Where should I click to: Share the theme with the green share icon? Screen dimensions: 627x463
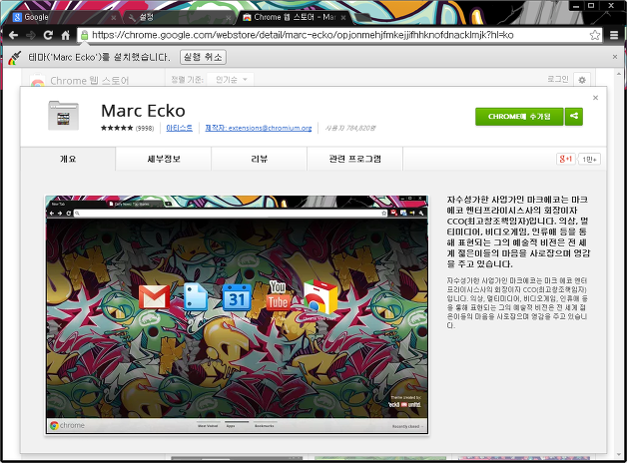[574, 117]
